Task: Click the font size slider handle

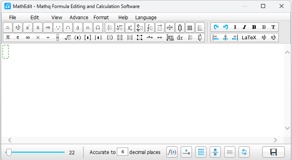Action: point(8,152)
